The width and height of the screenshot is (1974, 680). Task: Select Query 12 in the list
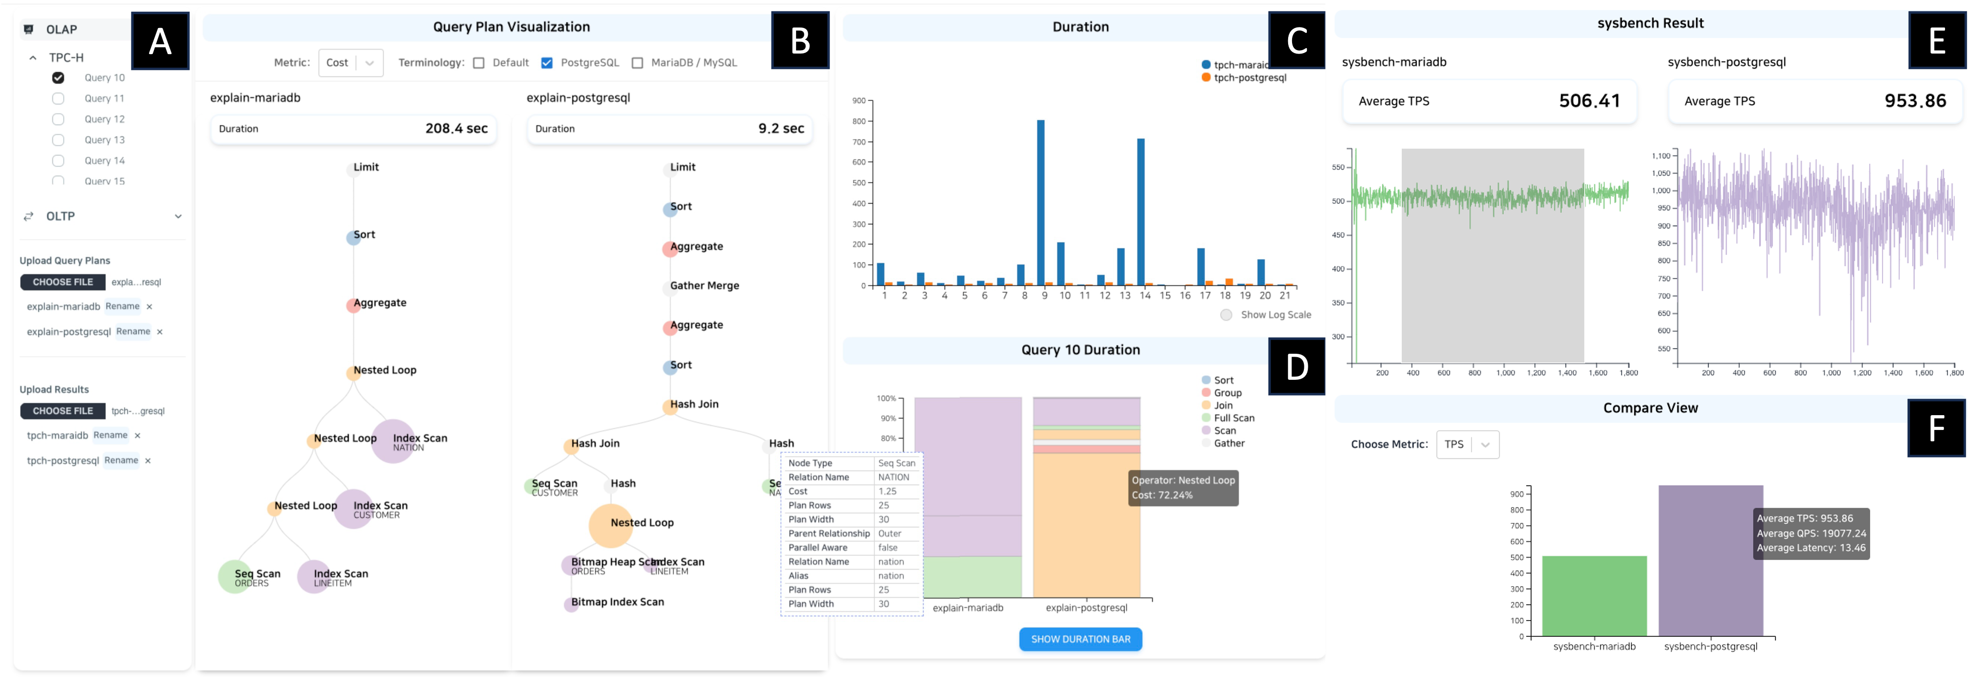58,119
